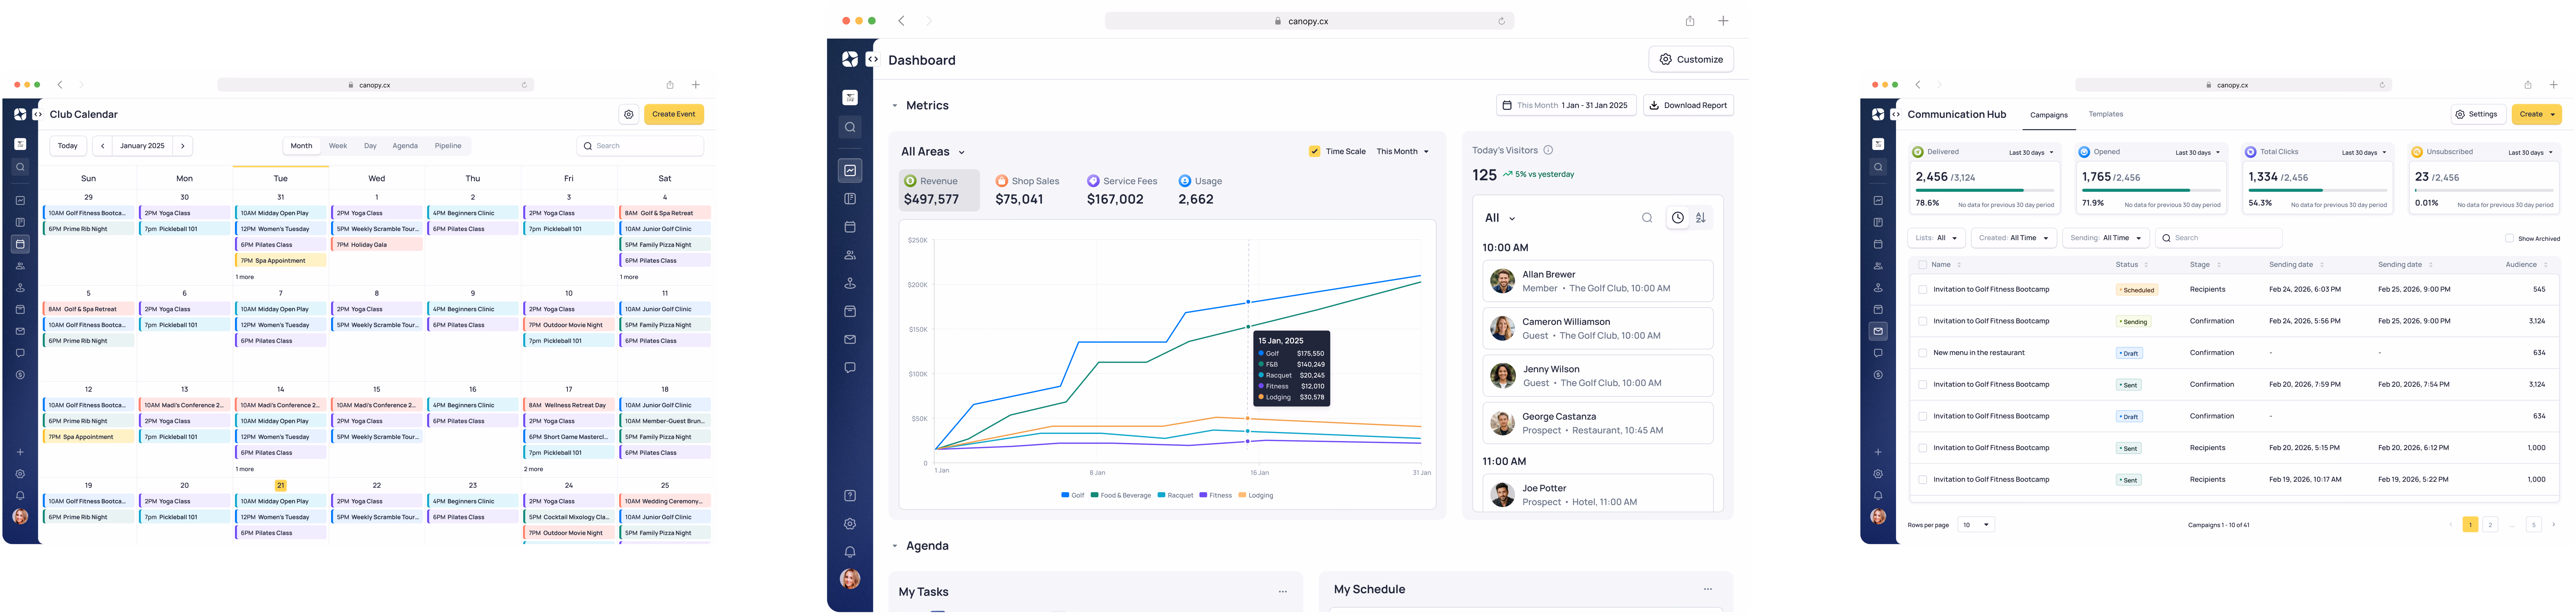
Task: Expand the All Areas dropdown
Action: (x=933, y=152)
